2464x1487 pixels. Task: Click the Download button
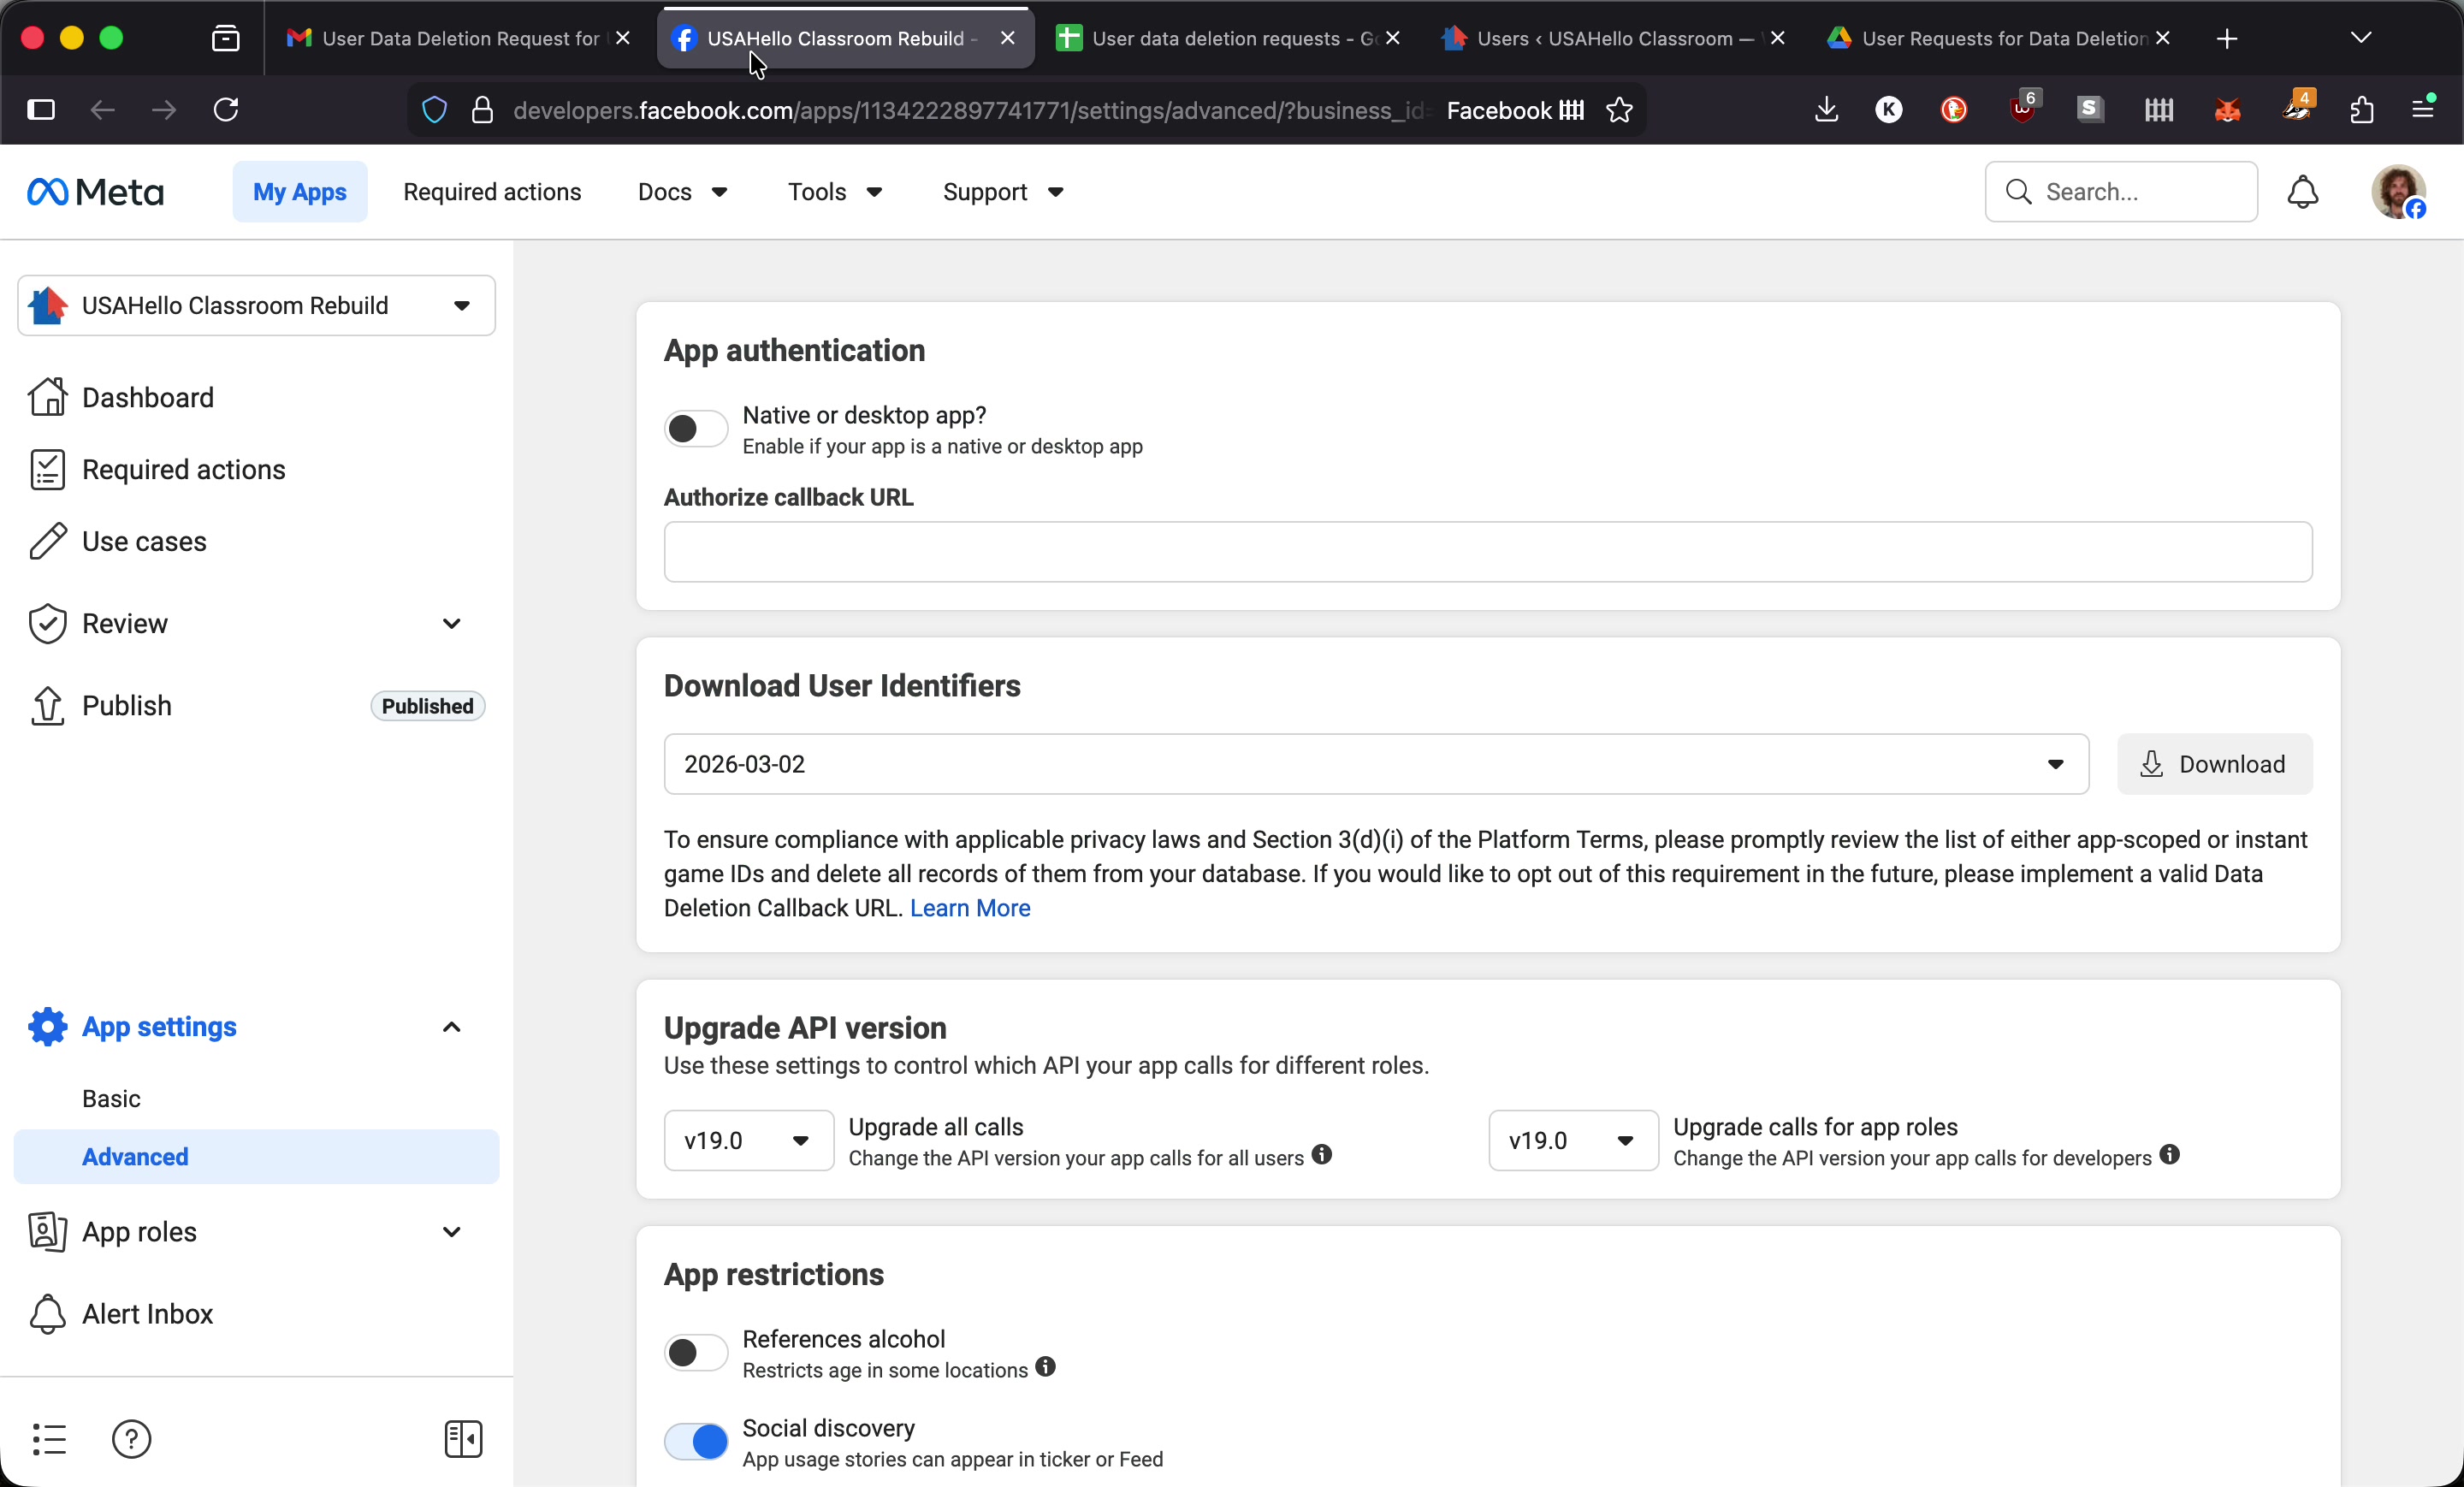[2214, 764]
